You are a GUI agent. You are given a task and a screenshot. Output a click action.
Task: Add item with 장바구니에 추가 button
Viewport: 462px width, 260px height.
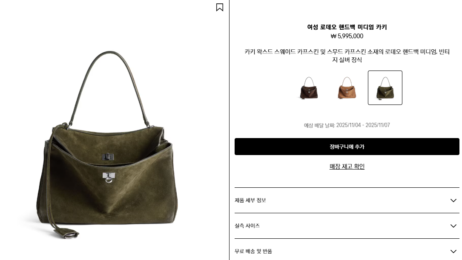(x=347, y=147)
